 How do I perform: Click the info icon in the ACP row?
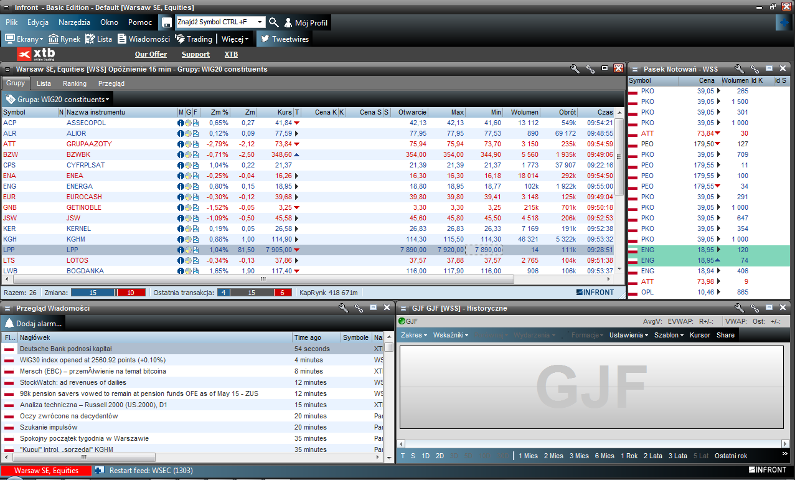[x=181, y=123]
